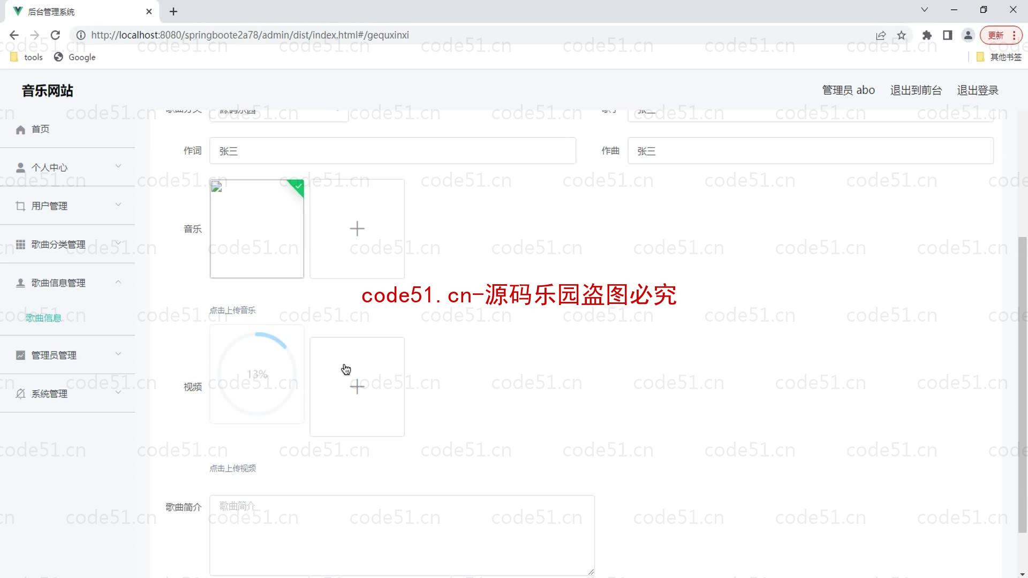Toggle the chevron next to 用户管理

click(118, 205)
